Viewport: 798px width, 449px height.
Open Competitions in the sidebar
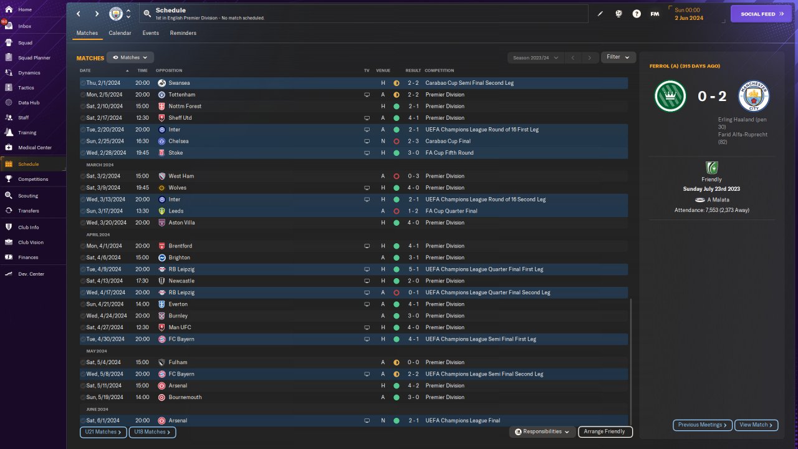(x=33, y=179)
